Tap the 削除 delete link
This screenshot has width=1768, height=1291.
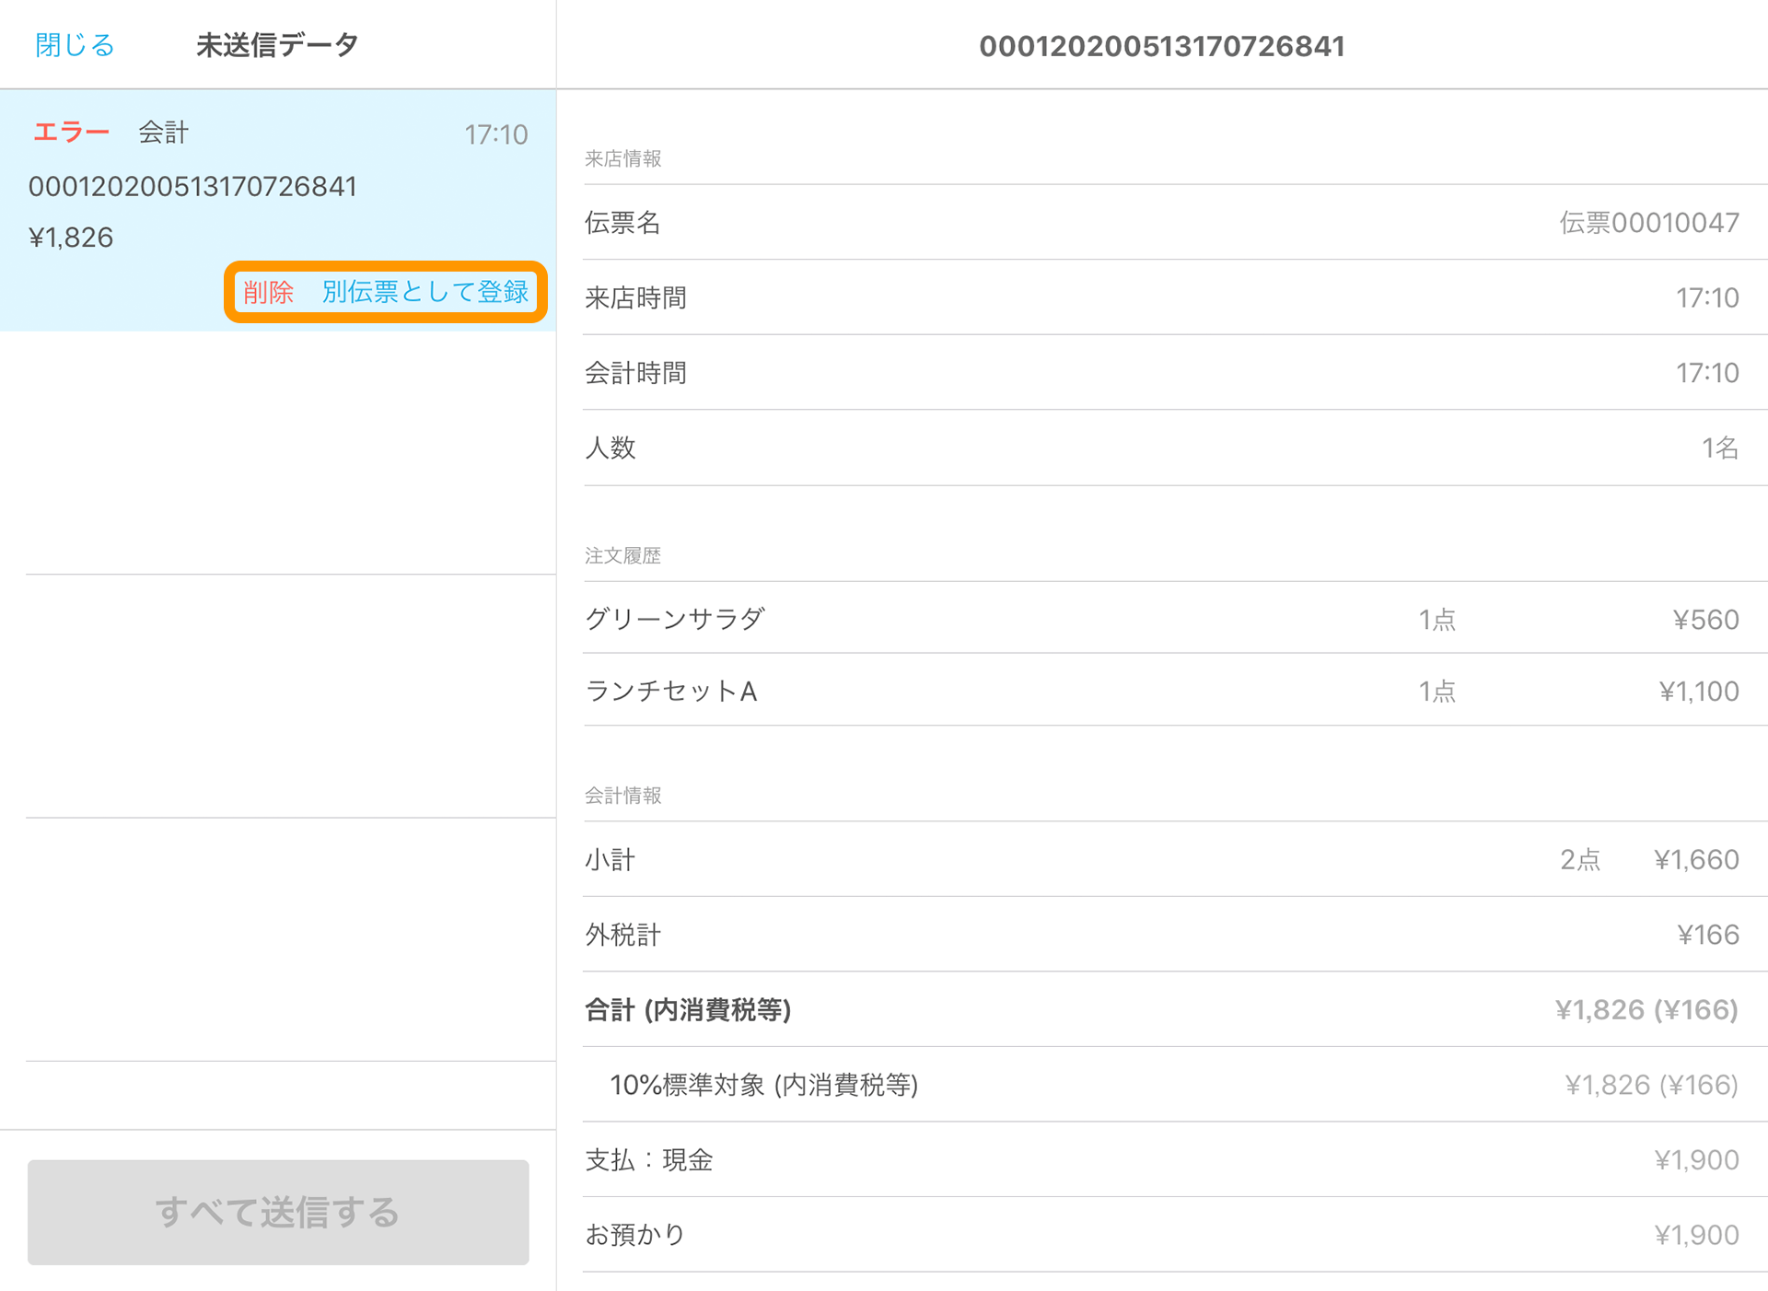tap(268, 292)
